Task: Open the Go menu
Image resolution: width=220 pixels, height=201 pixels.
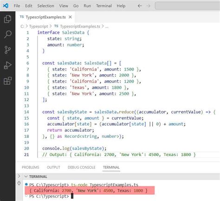Action: (x=76, y=6)
